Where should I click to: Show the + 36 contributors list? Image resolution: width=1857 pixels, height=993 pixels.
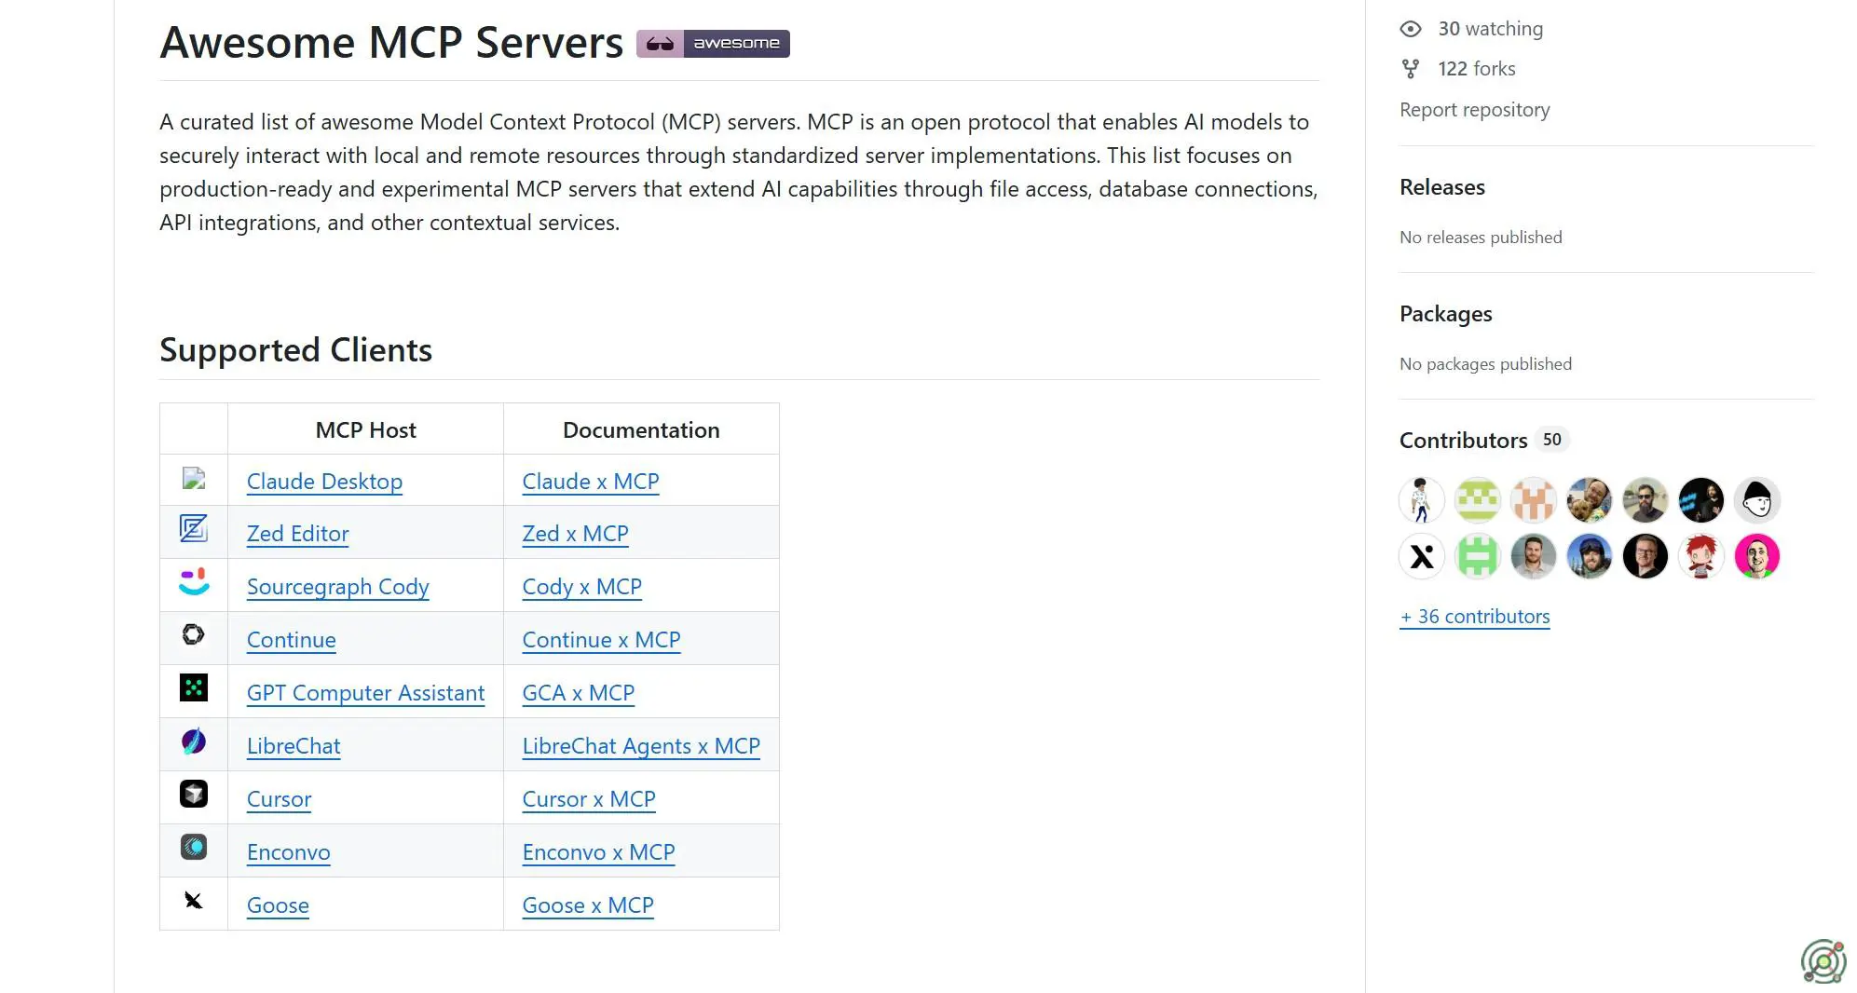tap(1474, 617)
